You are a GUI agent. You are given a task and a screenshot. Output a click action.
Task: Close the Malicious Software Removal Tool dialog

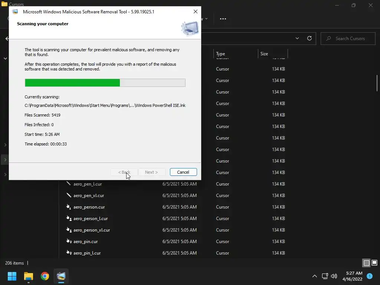196,12
